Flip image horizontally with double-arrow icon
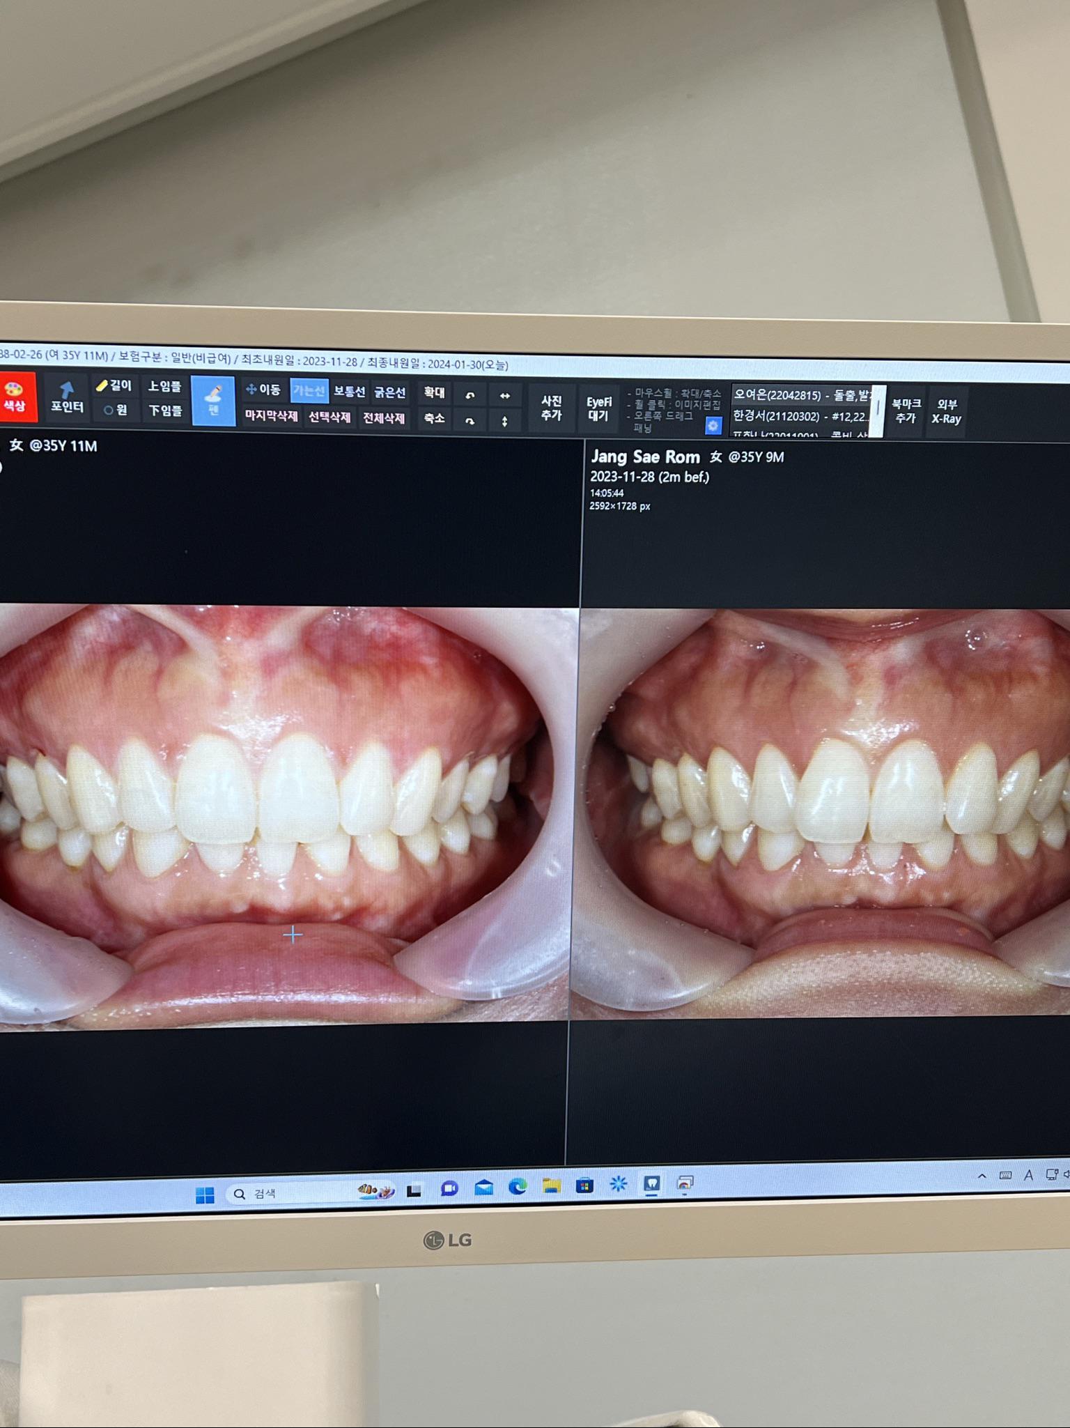1070x1428 pixels. tap(505, 396)
